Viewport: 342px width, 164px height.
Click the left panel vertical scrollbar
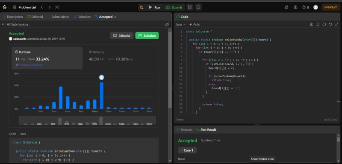click(x=170, y=70)
